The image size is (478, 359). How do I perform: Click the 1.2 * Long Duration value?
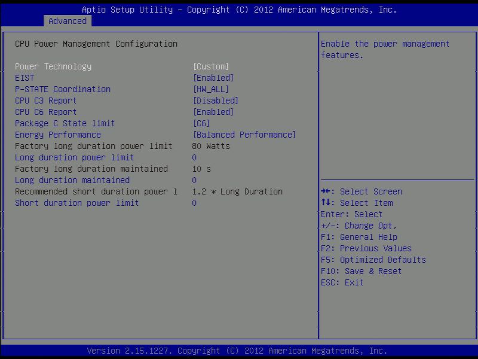click(237, 191)
